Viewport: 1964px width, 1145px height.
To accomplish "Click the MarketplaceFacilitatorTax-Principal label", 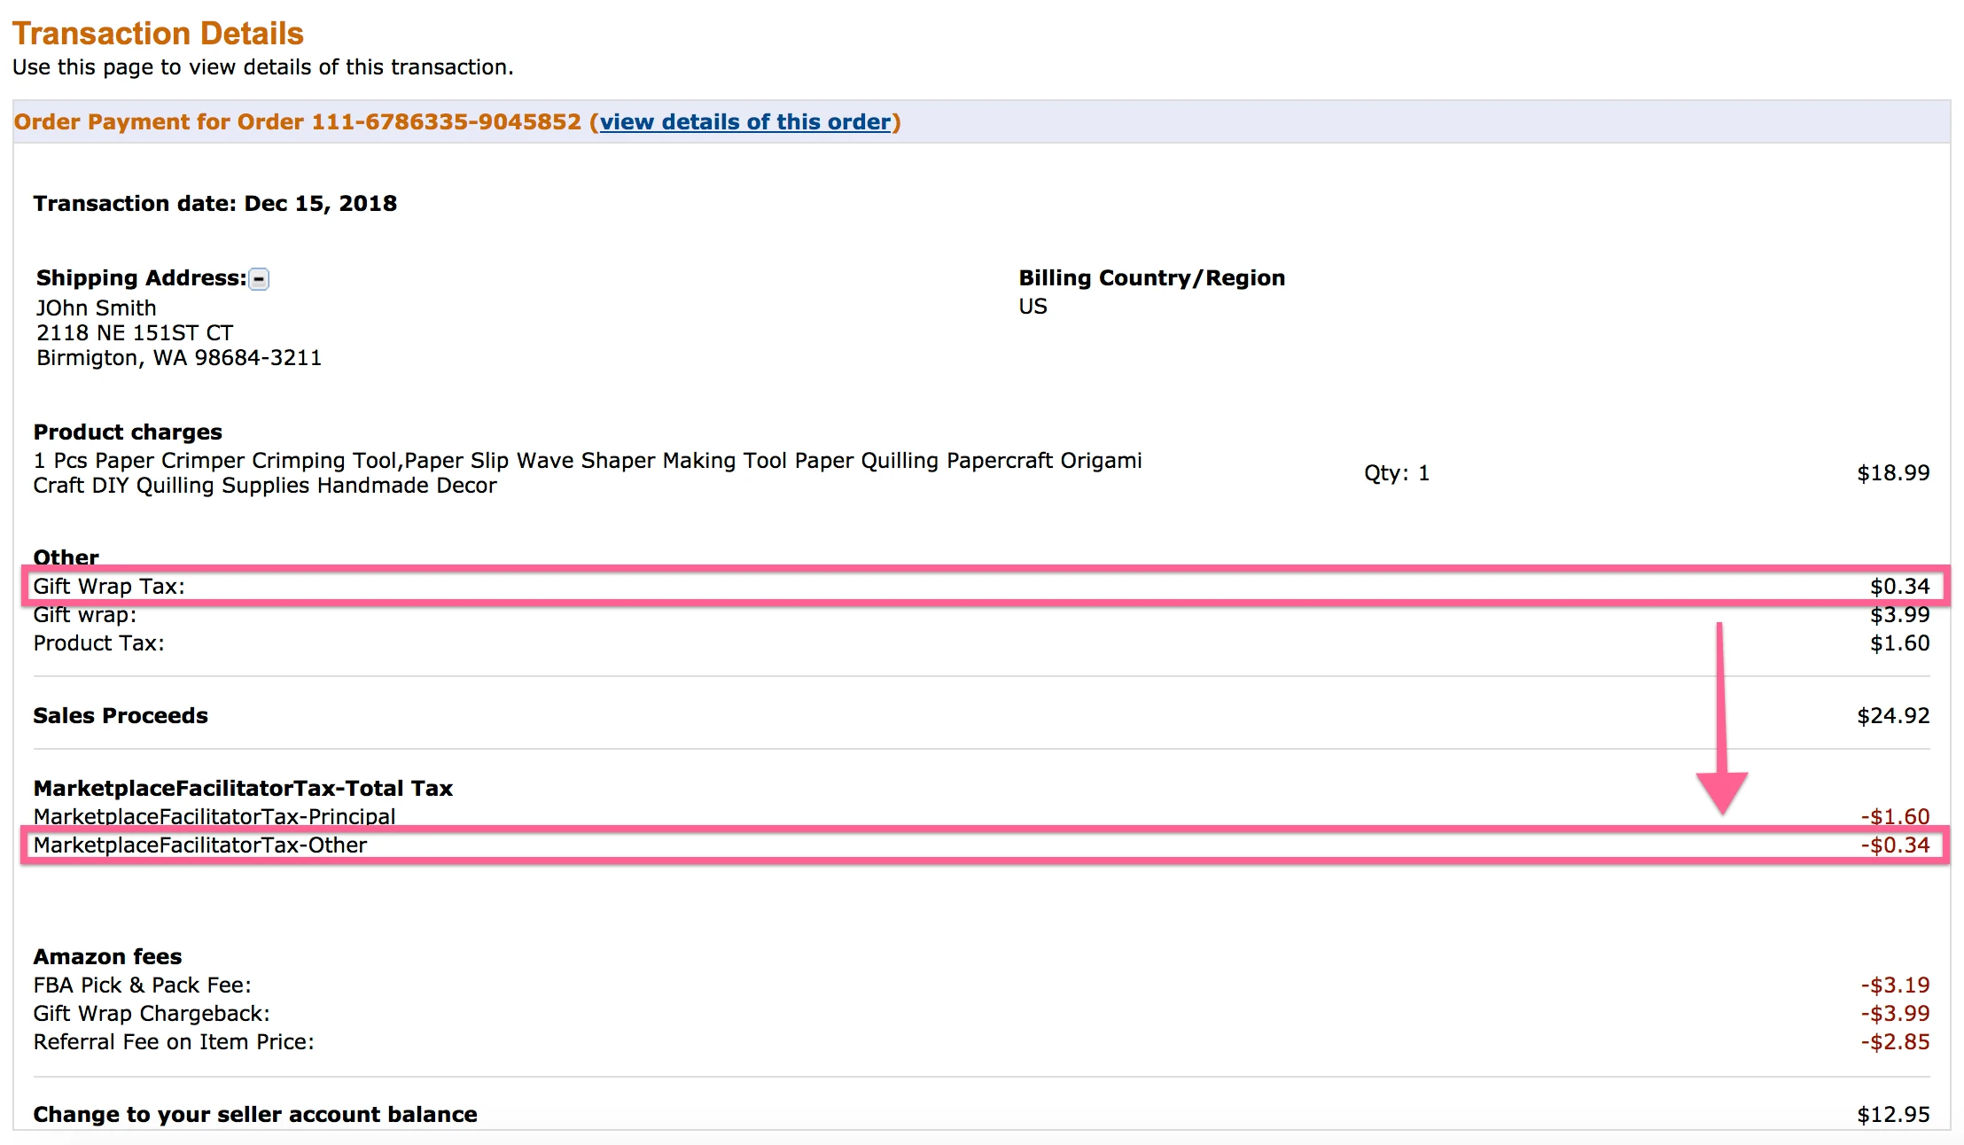I will [214, 816].
